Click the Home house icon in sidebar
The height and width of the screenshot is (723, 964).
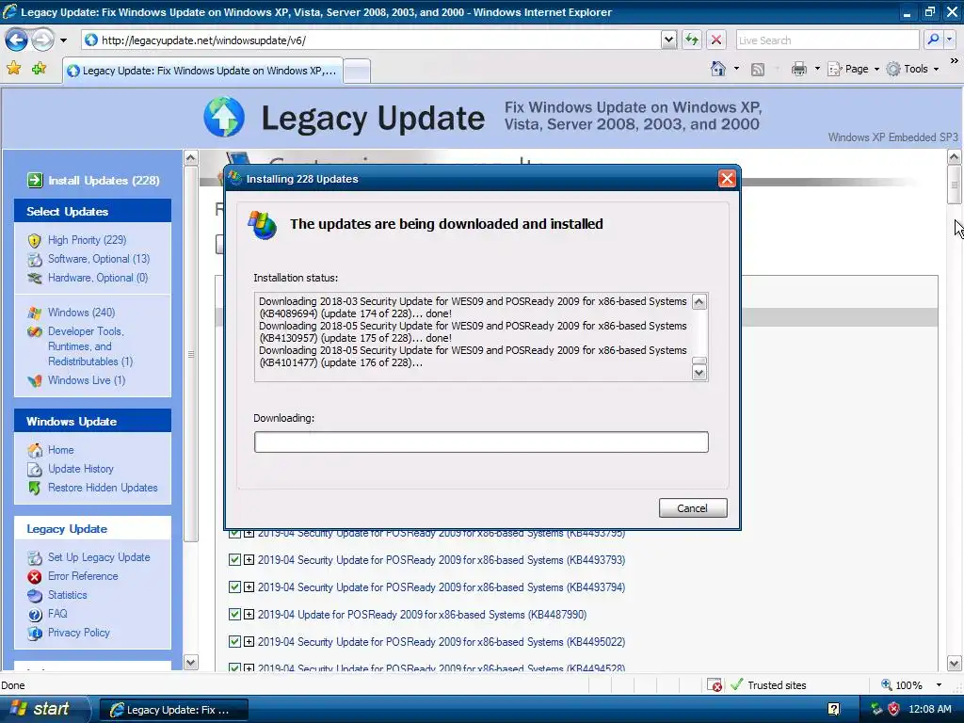coord(35,450)
